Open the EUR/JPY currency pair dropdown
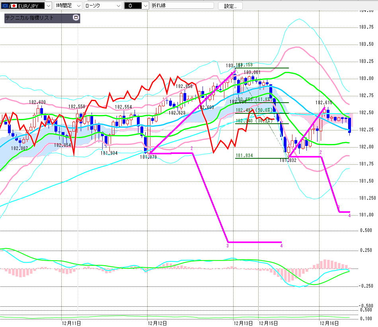This screenshot has width=378, height=327. 48,6
